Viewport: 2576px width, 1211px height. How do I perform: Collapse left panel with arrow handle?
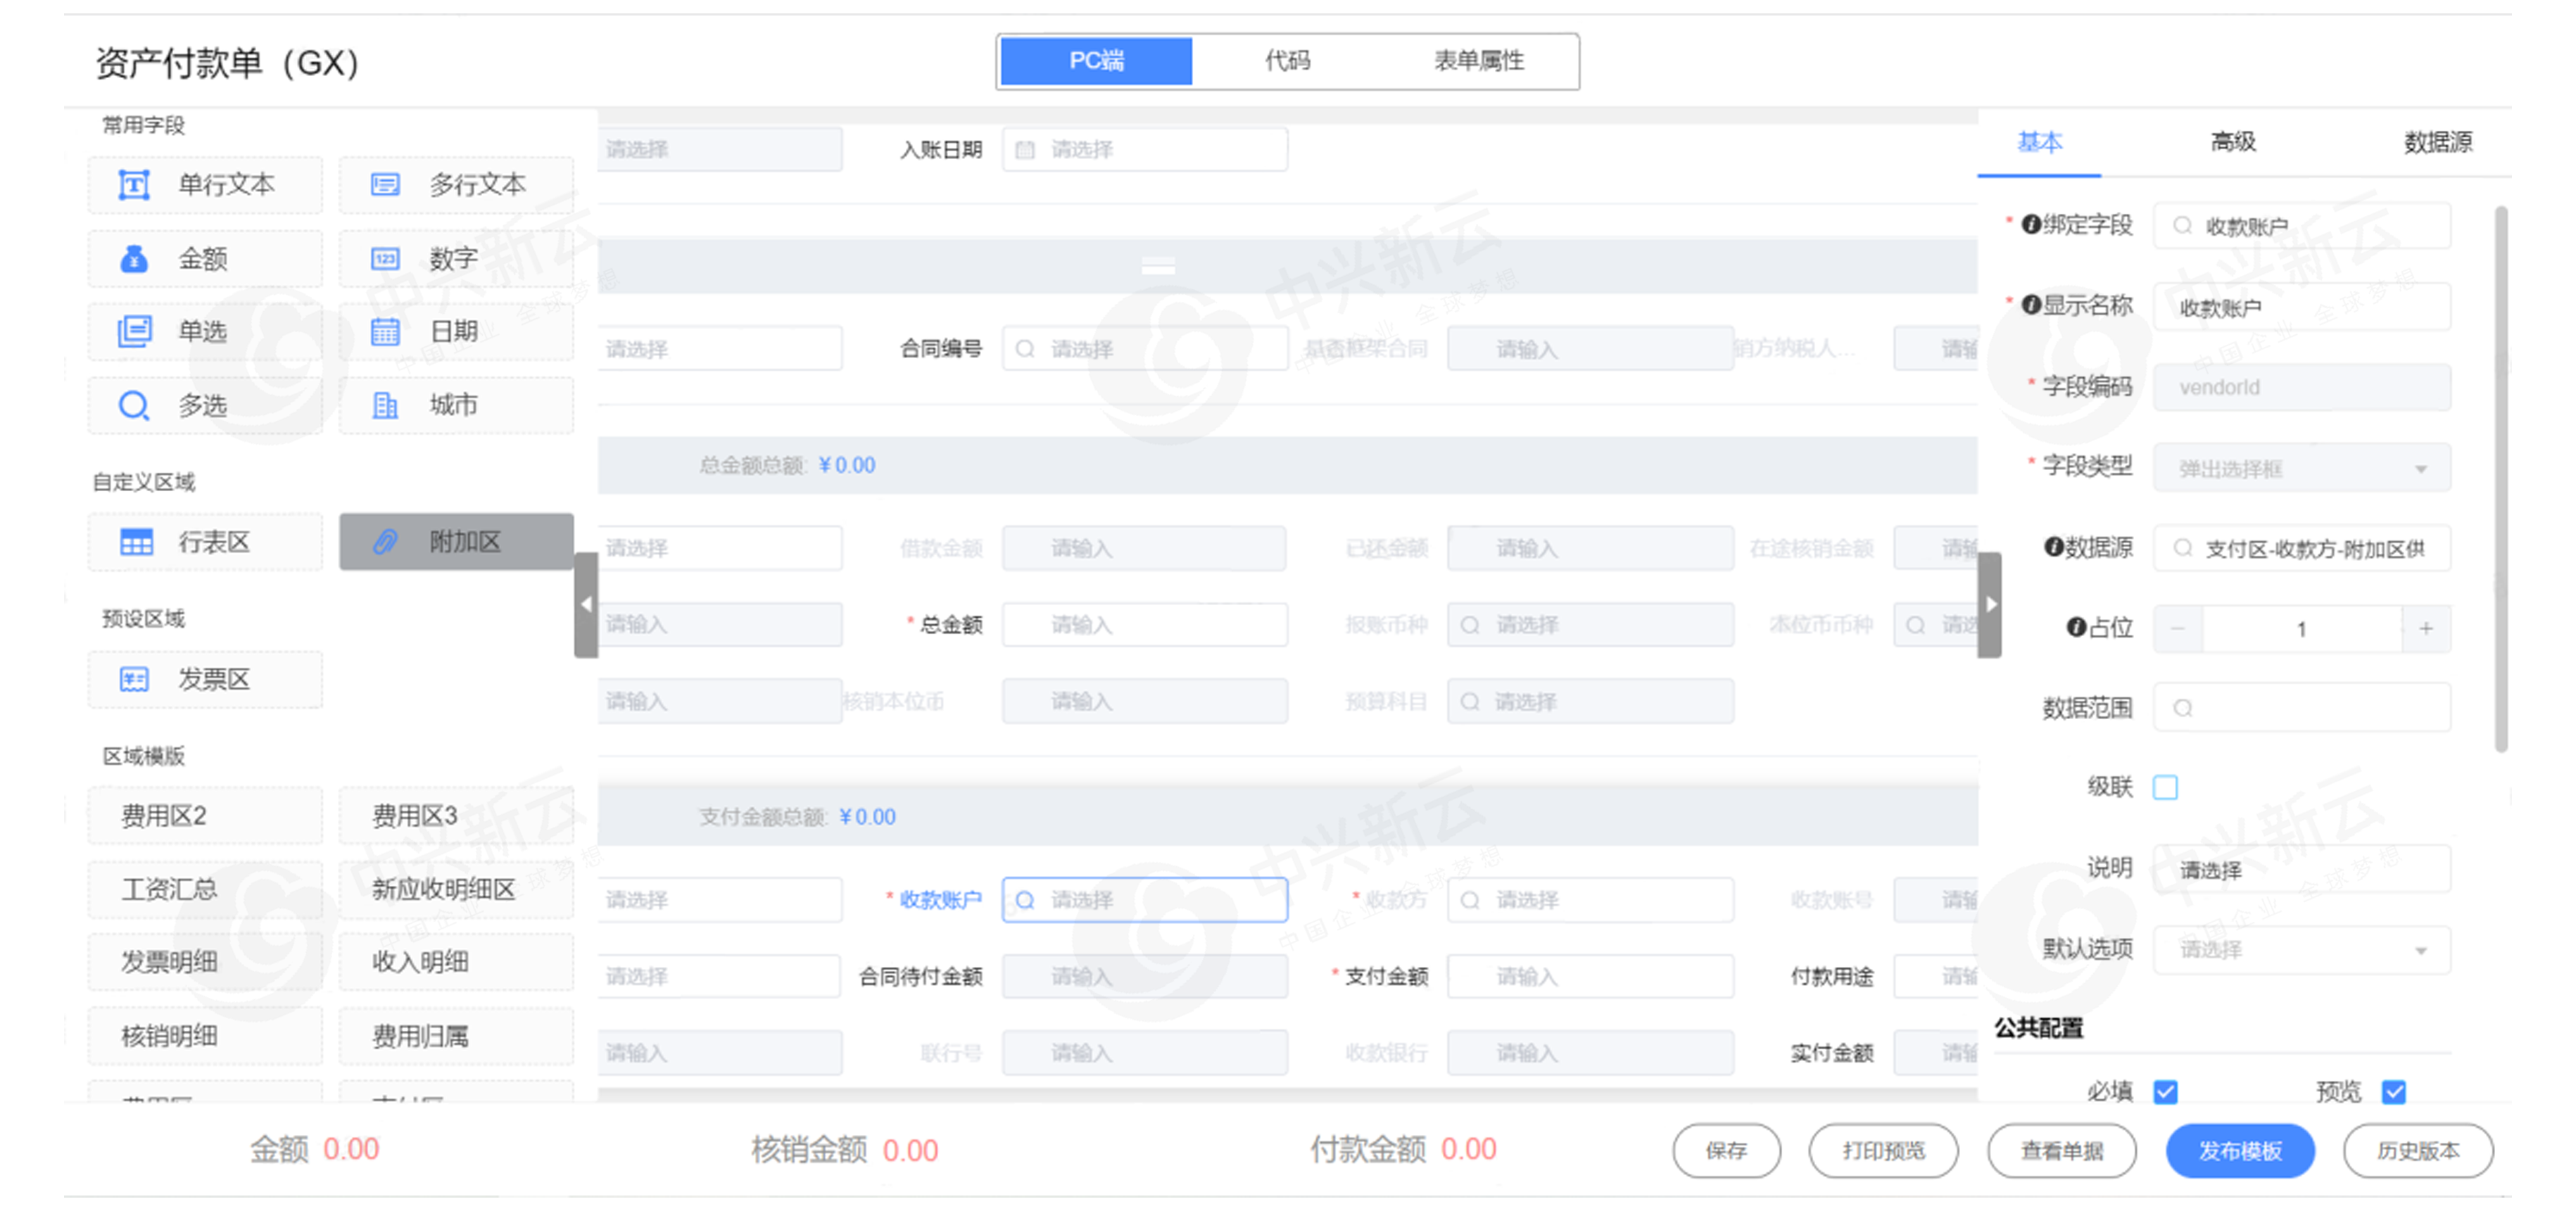586,604
